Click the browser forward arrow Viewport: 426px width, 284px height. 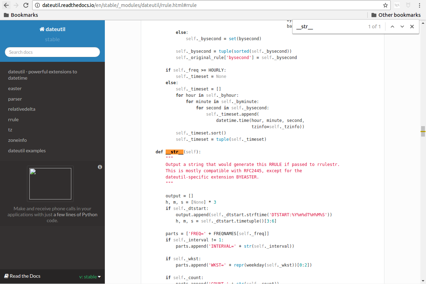coord(16,5)
